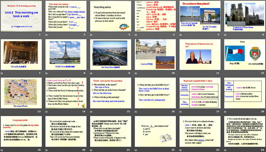Click the slide number label '1'
This screenshot has height=152, width=266.
40,35
